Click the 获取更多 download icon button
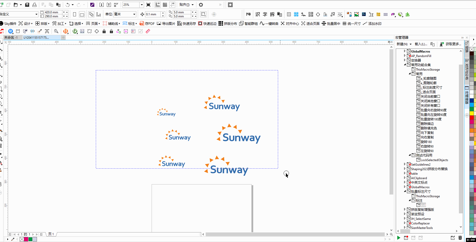476x242 pixels. (451, 44)
